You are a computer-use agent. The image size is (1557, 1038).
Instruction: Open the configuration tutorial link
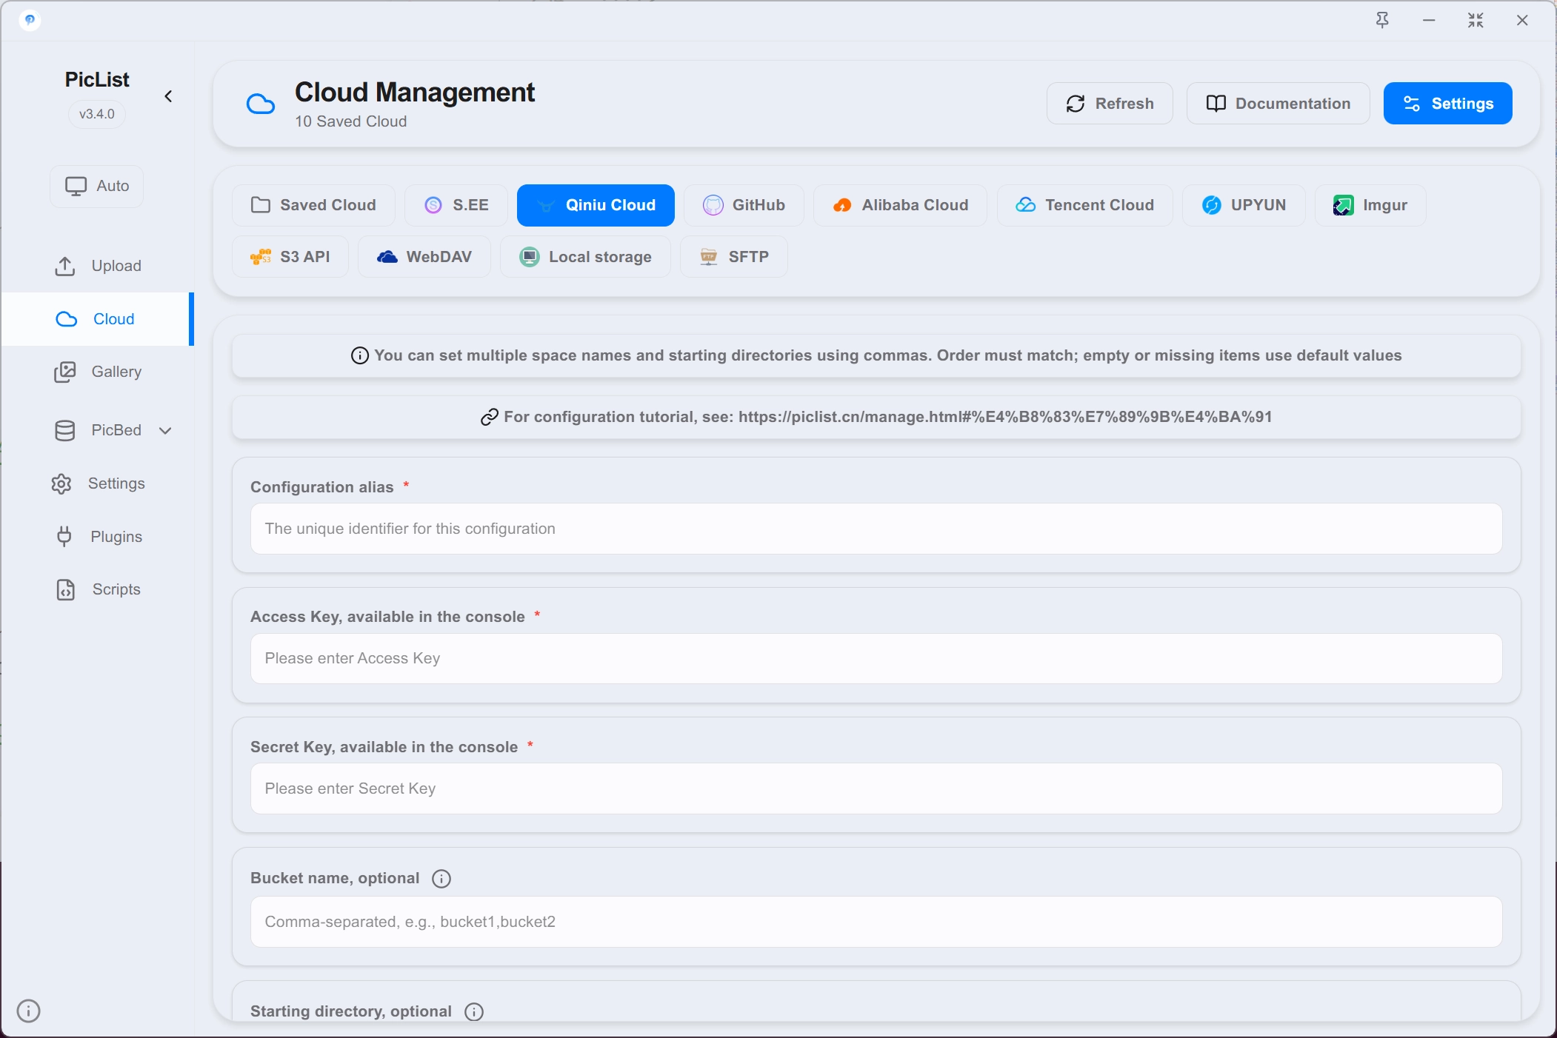tap(876, 417)
